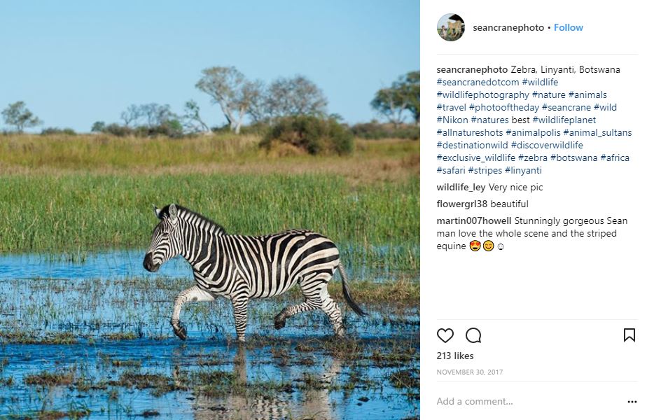Click the November 30, 2017 timestamp

click(x=469, y=372)
